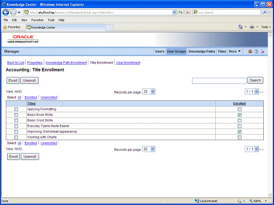Refresh the page with green arrows icon
The width and height of the screenshot is (274, 205).
click(181, 12)
